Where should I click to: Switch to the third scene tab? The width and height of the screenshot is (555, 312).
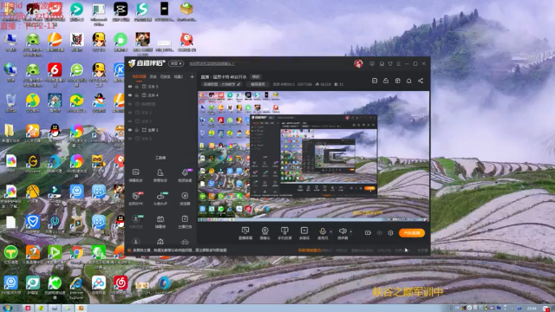(x=166, y=77)
